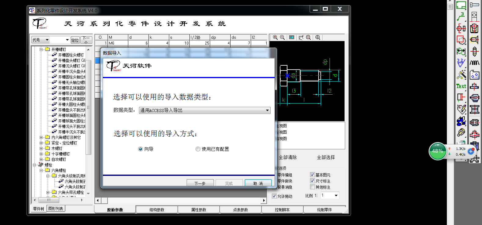Select the pan hand tool icon

tap(301, 37)
